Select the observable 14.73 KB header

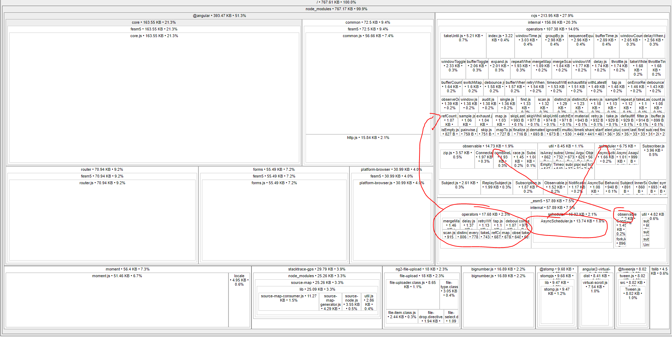pos(488,146)
